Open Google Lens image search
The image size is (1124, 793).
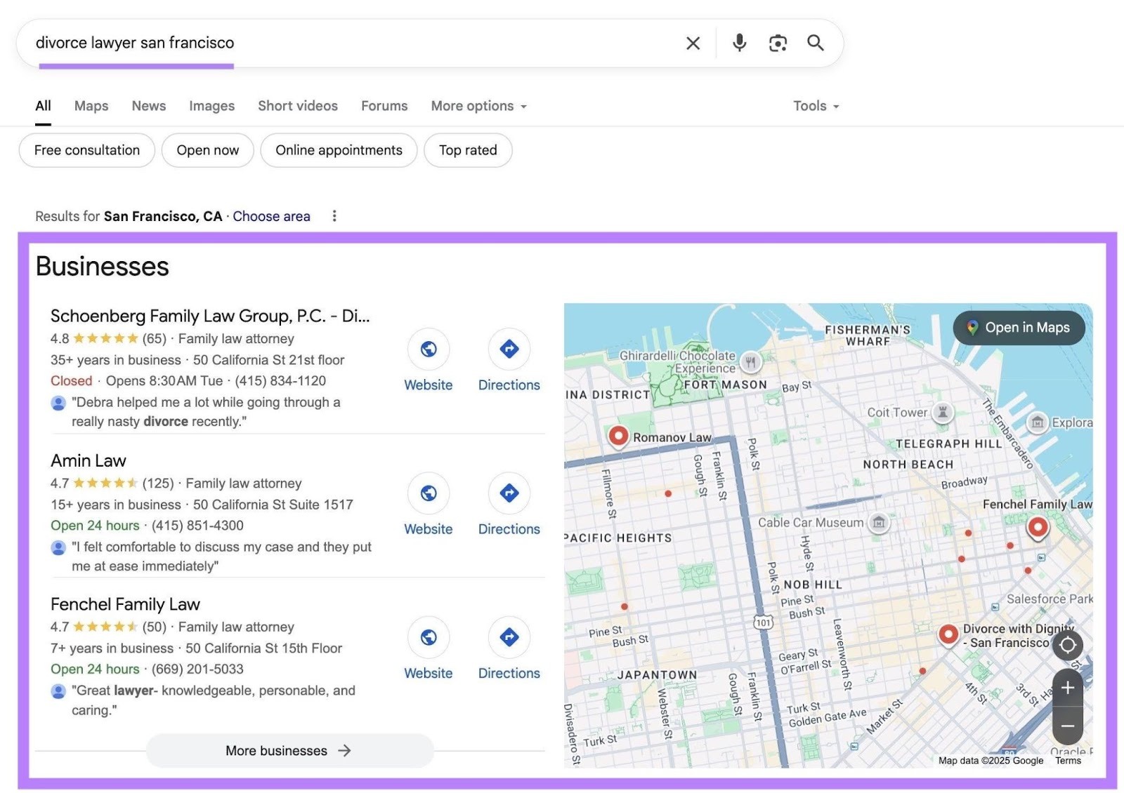(778, 43)
